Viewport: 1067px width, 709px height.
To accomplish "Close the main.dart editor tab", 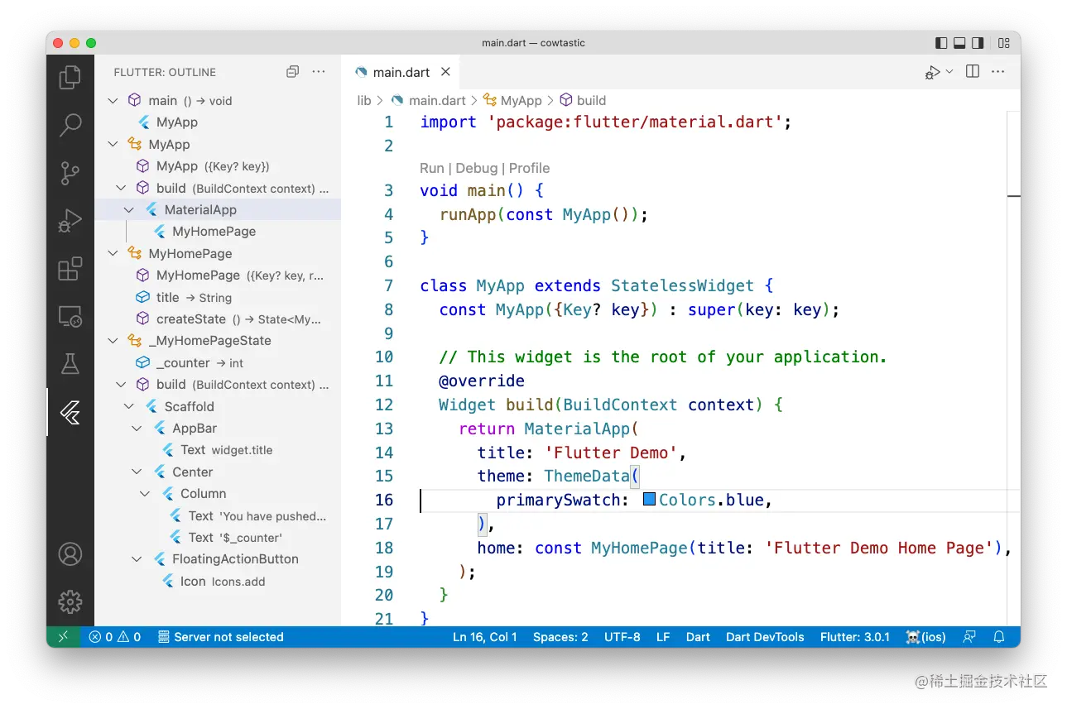I will 445,72.
